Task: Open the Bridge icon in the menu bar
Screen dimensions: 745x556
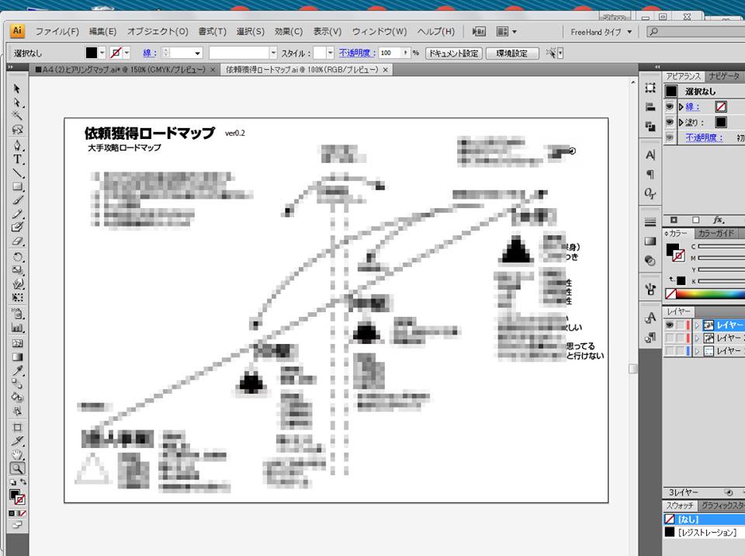Action: point(479,32)
